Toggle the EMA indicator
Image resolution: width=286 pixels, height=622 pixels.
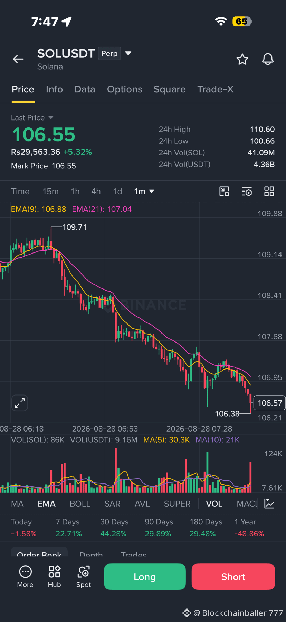pos(46,504)
